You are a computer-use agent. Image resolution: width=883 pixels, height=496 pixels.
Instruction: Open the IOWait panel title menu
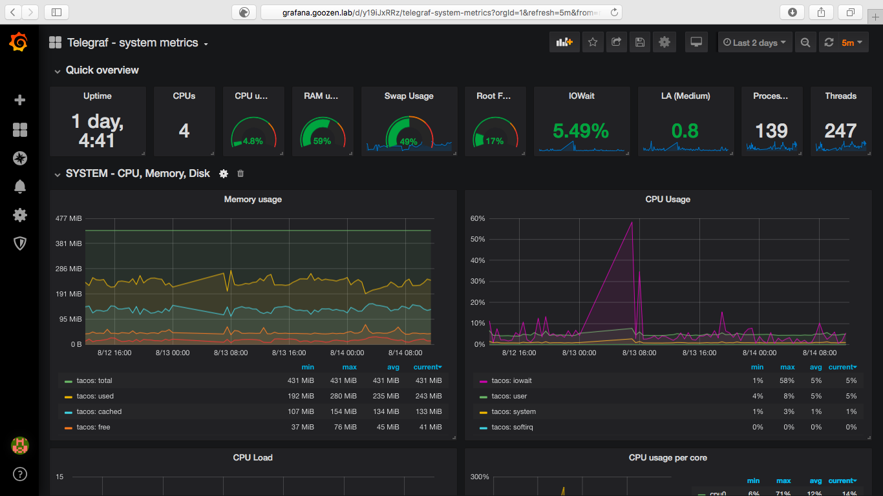581,96
